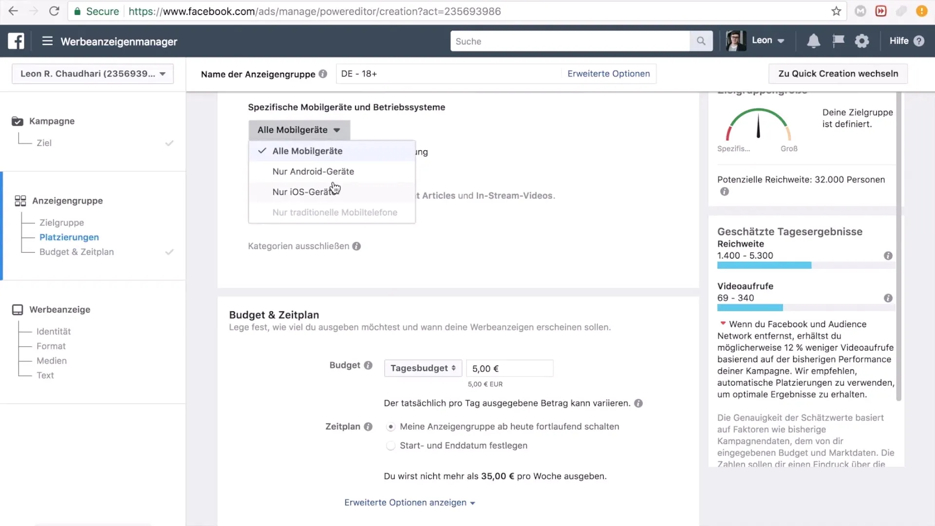Go to Budget & Zeitplan in sidebar
Screen dimensions: 935x526
[x=76, y=252]
